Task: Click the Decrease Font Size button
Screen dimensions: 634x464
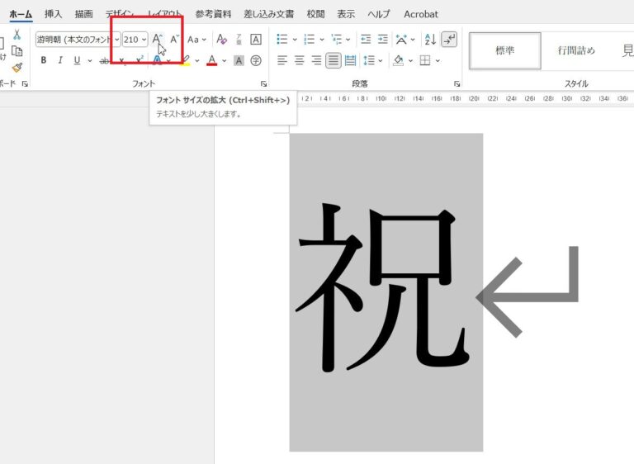Action: pos(174,39)
